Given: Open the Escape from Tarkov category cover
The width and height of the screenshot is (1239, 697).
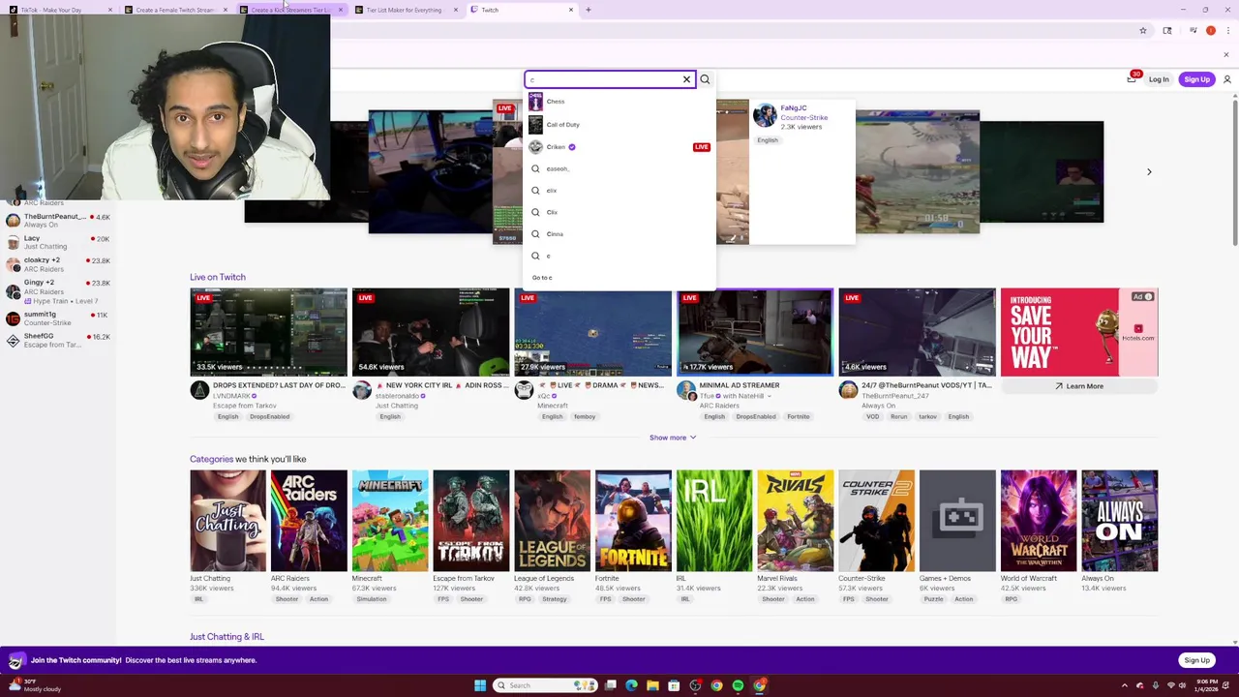Looking at the screenshot, I should pyautogui.click(x=471, y=521).
